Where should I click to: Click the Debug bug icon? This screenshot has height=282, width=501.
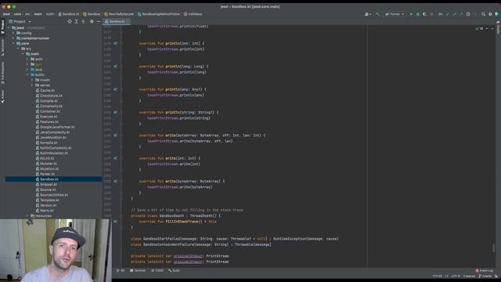pos(417,14)
